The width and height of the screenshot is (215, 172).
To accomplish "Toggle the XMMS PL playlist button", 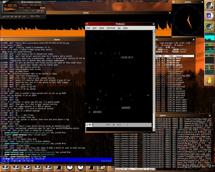I will [x=42, y=11].
